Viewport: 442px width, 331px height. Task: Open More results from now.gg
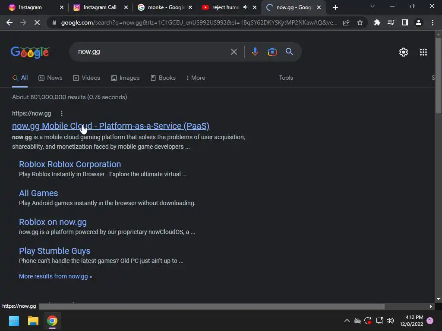pos(56,276)
